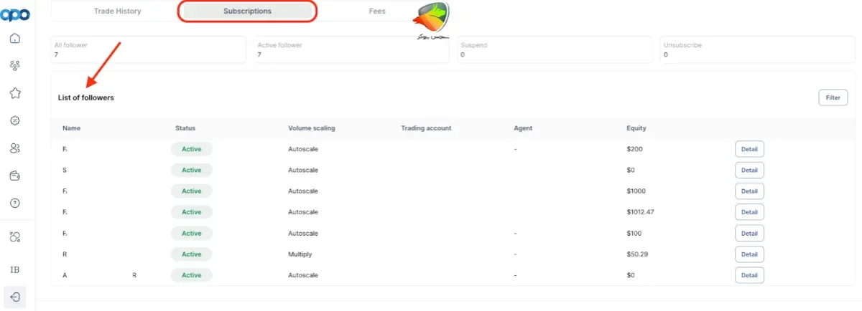Image resolution: width=862 pixels, height=311 pixels.
Task: Click the Equity column header
Action: click(636, 128)
